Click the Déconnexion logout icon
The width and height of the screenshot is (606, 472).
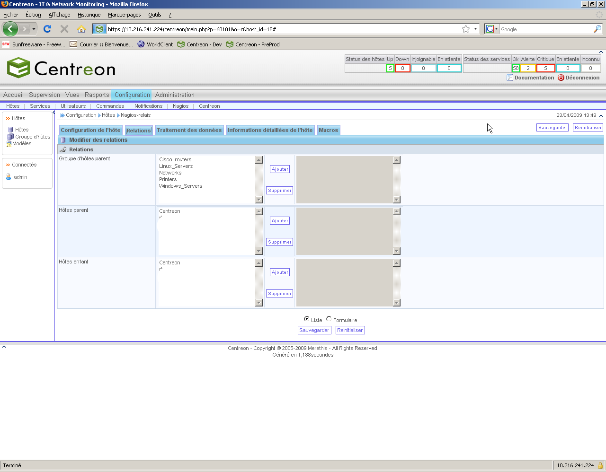coord(561,78)
